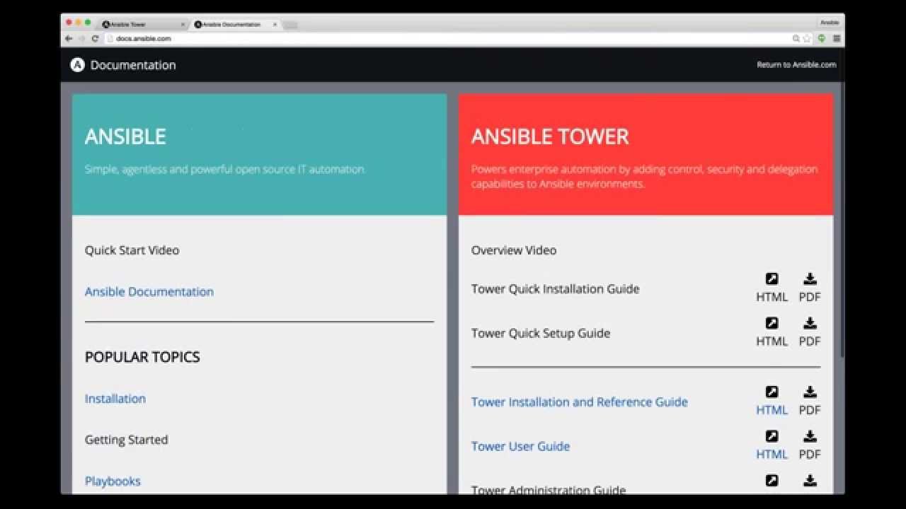Click the 'Powers enterprise automation' description text
Screen dimensions: 906x509
point(644,177)
